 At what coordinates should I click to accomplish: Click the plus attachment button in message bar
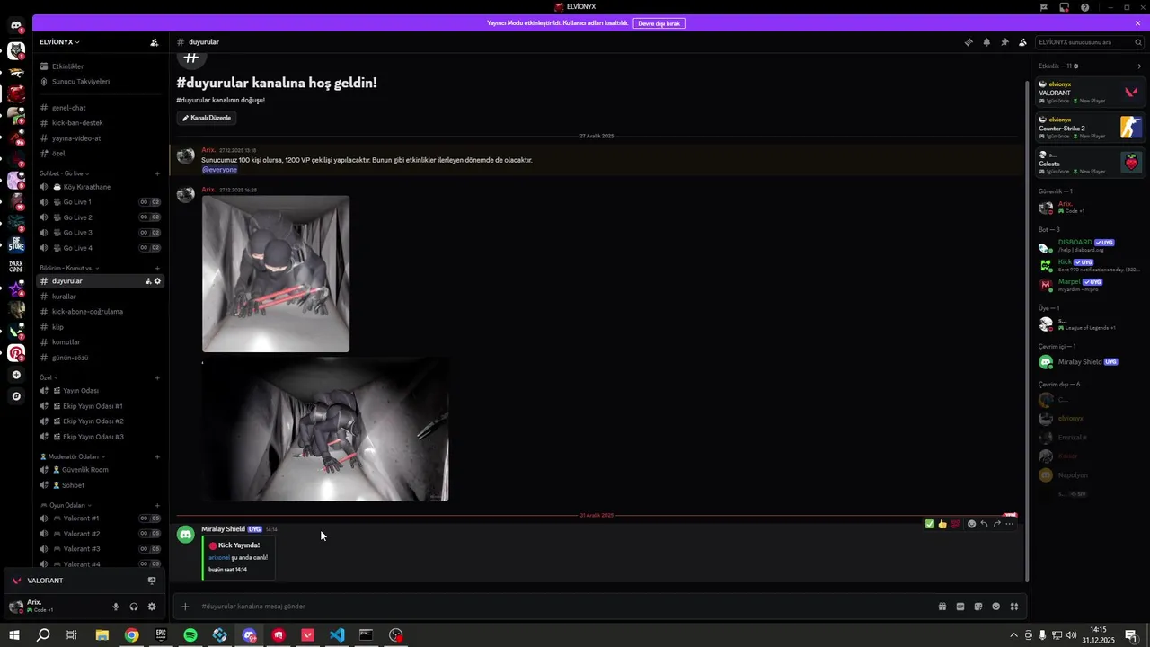[185, 607]
